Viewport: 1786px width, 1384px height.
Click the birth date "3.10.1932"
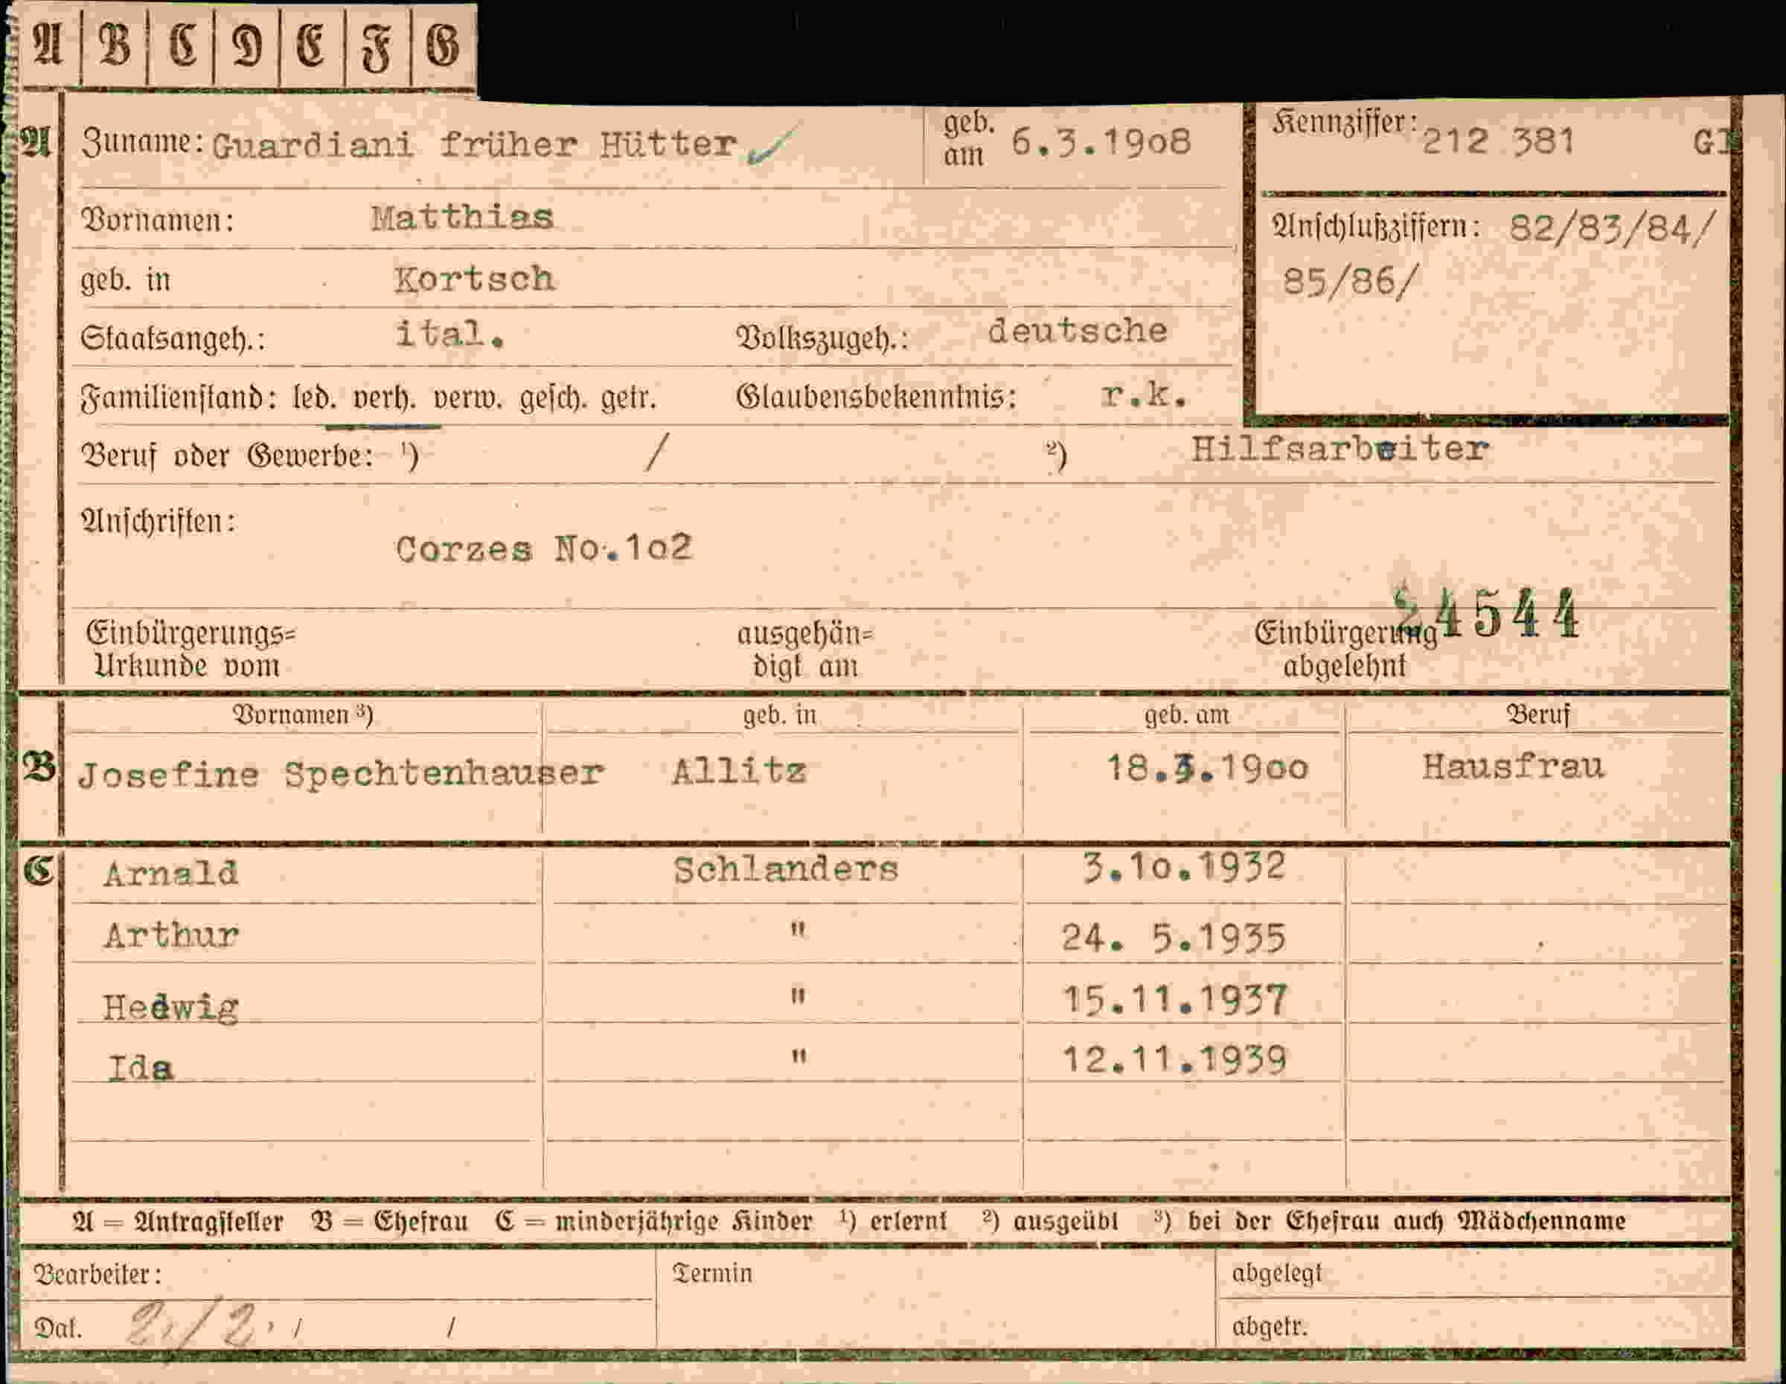(x=1184, y=868)
